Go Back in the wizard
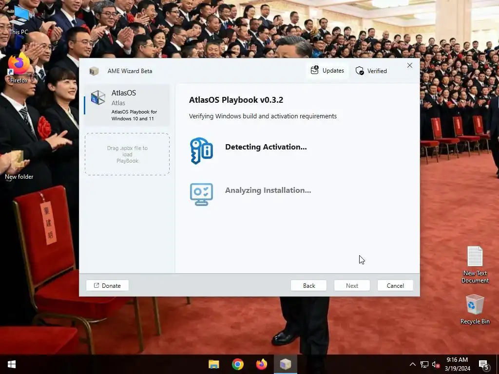 [308, 285]
